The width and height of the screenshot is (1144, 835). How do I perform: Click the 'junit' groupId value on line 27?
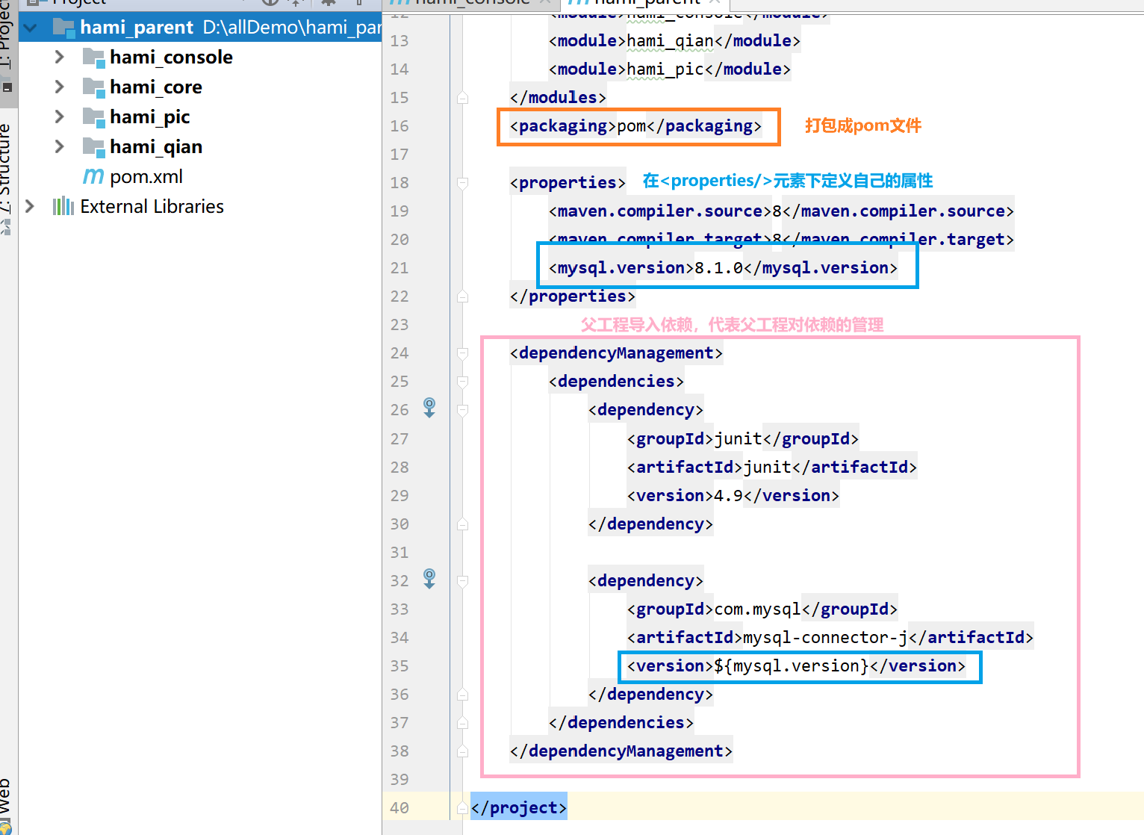[739, 439]
